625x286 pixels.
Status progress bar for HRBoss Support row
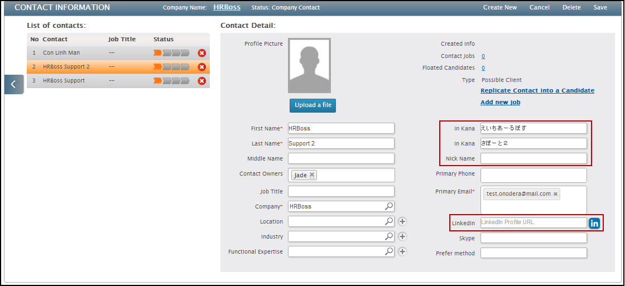tap(171, 80)
